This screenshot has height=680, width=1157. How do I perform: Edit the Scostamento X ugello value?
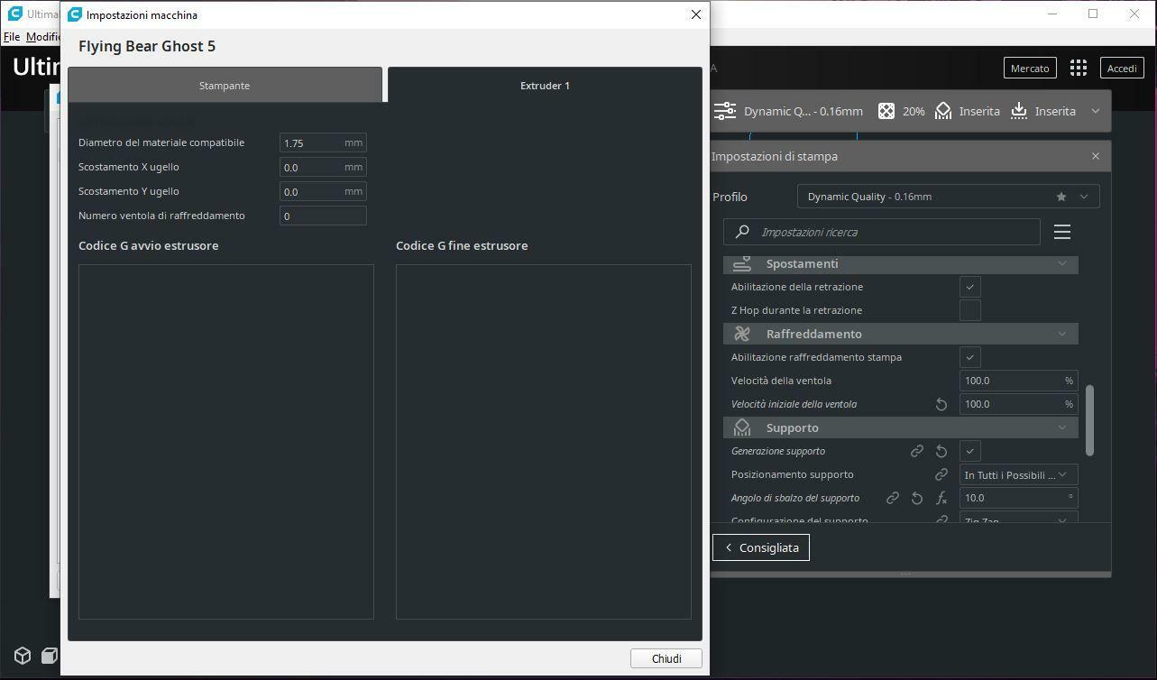point(323,167)
